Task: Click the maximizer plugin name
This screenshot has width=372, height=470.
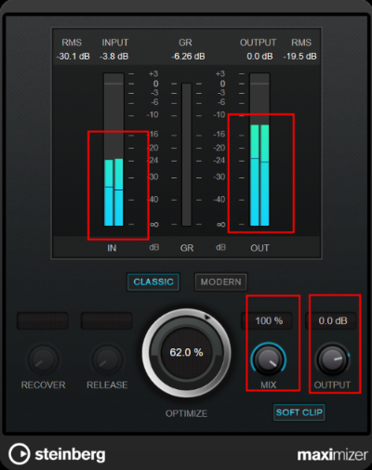Action: [x=332, y=455]
